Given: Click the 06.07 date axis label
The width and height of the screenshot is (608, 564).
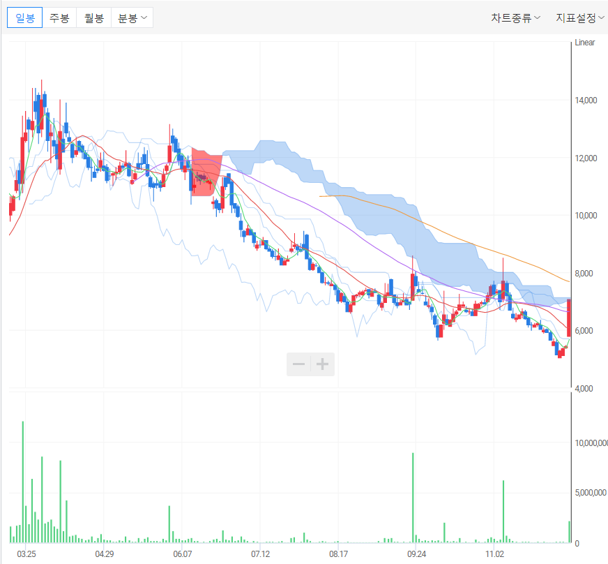Looking at the screenshot, I should tap(182, 554).
